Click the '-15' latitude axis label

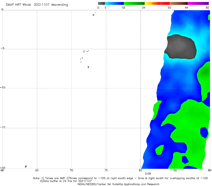click(x=3, y=127)
